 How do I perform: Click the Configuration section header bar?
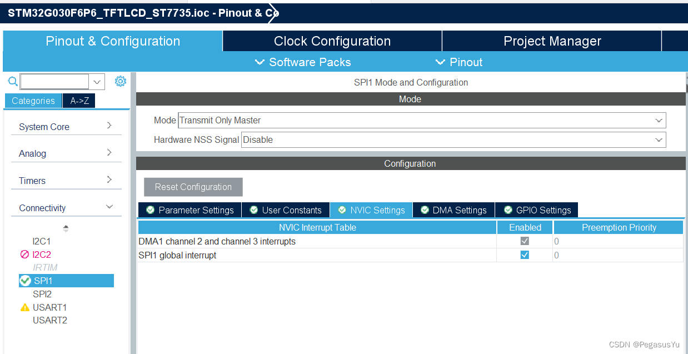pos(411,163)
